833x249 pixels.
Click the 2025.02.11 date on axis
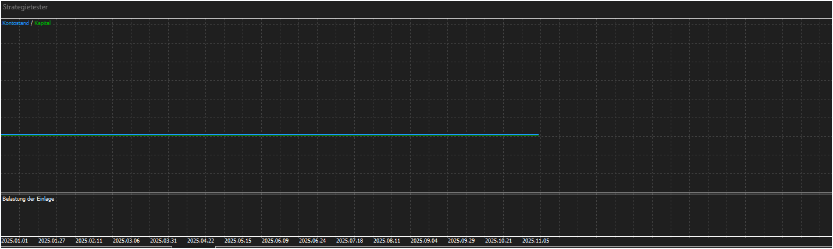[x=89, y=240]
